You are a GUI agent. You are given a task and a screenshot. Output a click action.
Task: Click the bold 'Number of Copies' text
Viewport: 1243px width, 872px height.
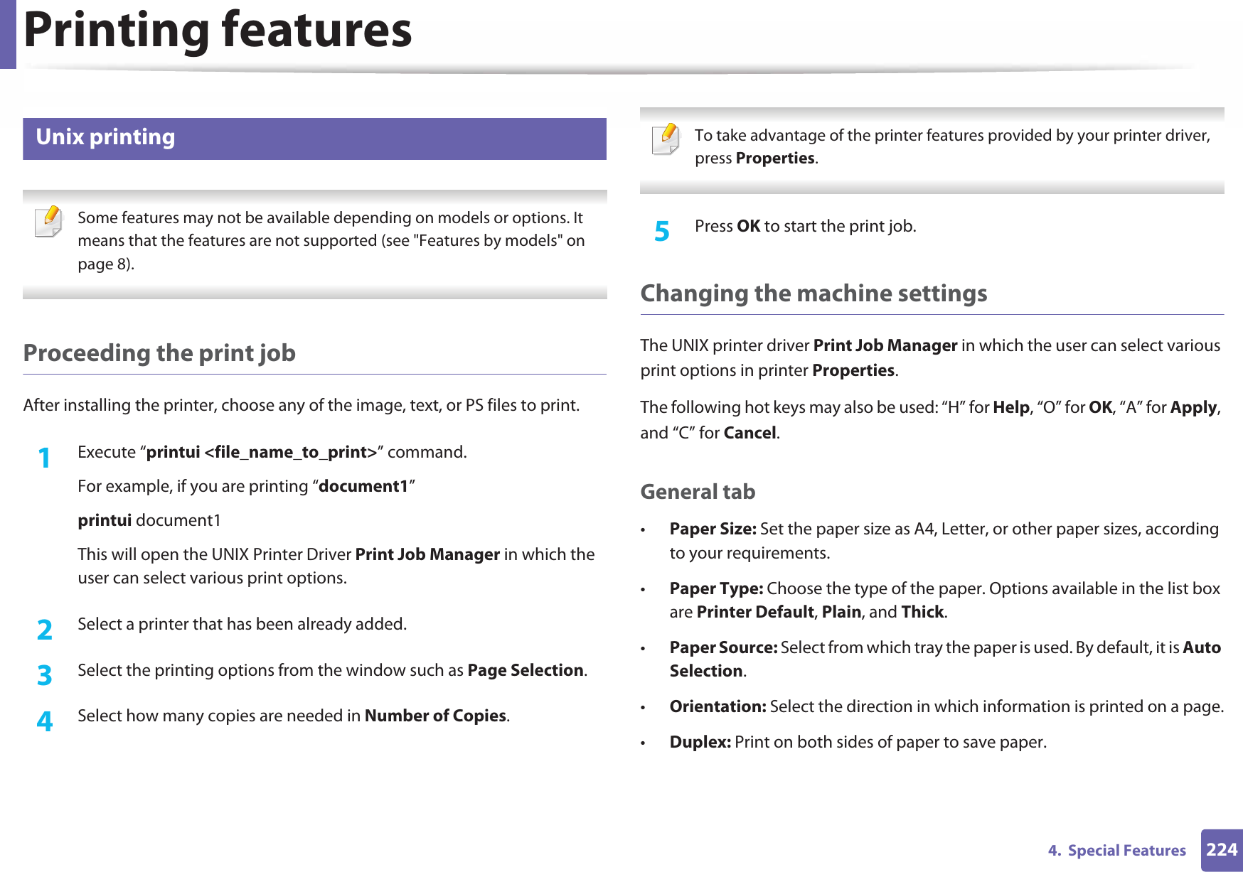(435, 716)
